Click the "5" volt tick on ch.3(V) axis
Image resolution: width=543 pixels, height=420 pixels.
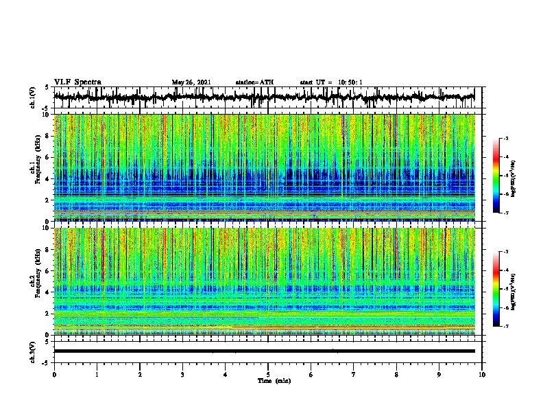47,342
